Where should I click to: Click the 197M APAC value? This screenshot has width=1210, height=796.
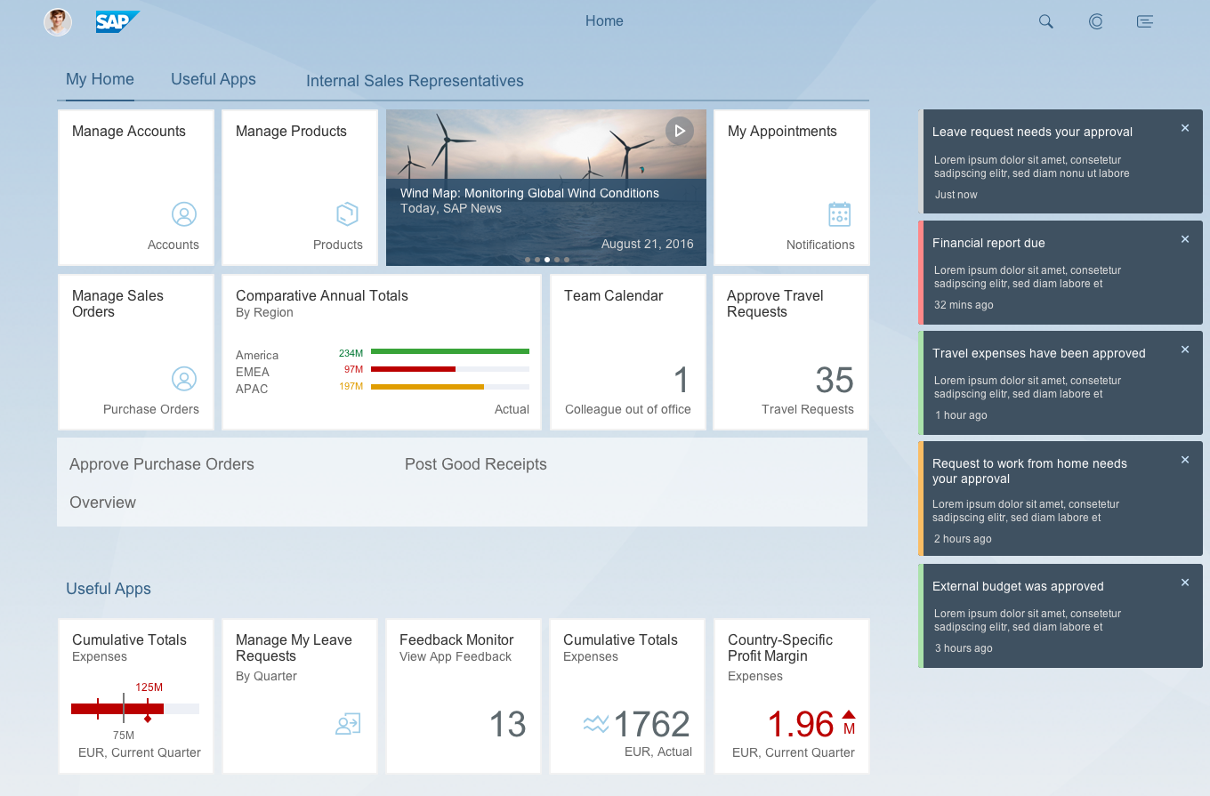tap(351, 387)
